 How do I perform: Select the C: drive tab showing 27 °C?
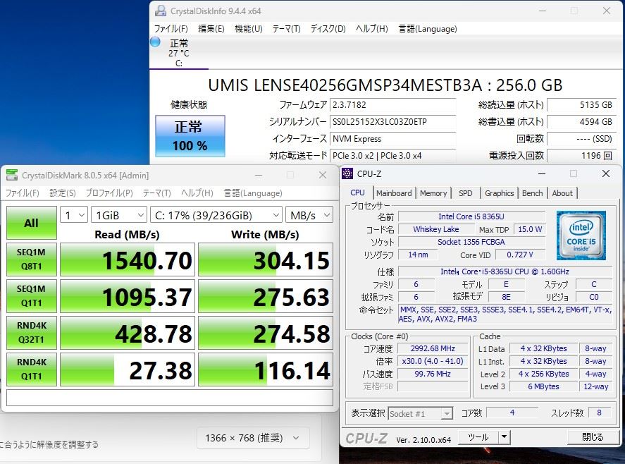coord(178,53)
